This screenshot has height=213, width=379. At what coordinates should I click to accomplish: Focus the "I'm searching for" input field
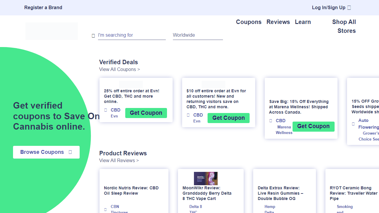pos(131,35)
